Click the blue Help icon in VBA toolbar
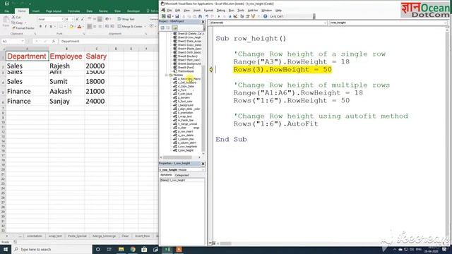This screenshot has width=452, height=254. coord(266,16)
